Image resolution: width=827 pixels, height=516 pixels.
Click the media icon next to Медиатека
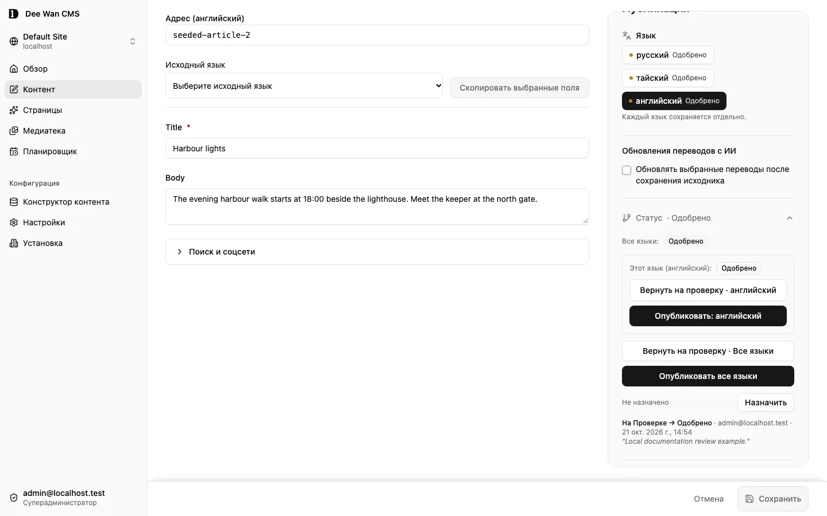(x=14, y=131)
